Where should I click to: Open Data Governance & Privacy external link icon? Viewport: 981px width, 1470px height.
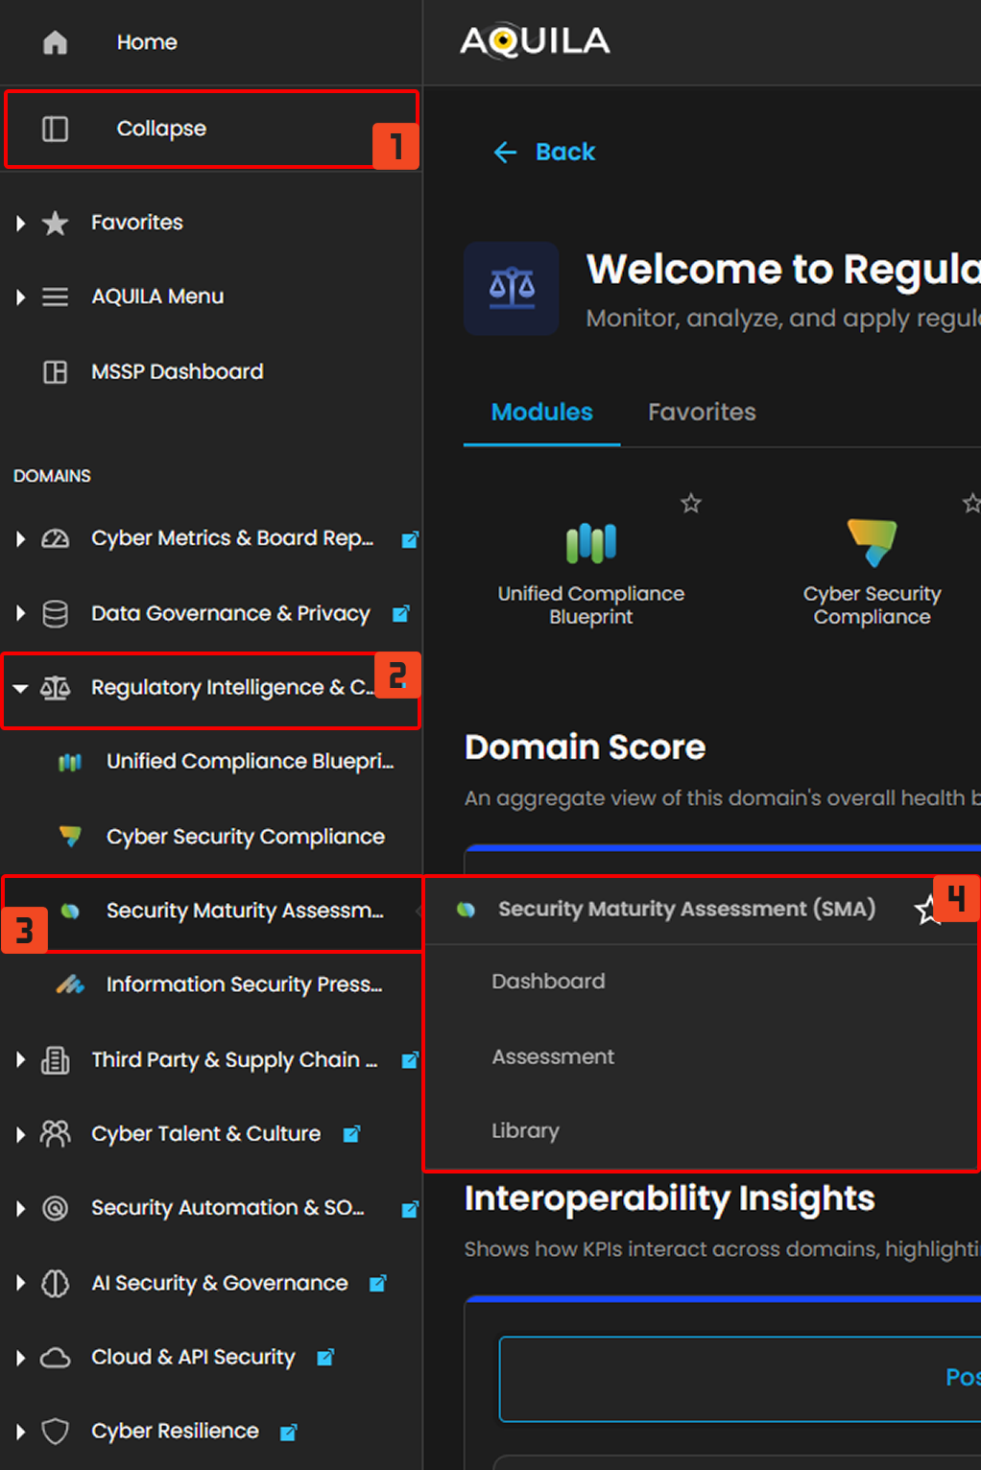tap(401, 613)
